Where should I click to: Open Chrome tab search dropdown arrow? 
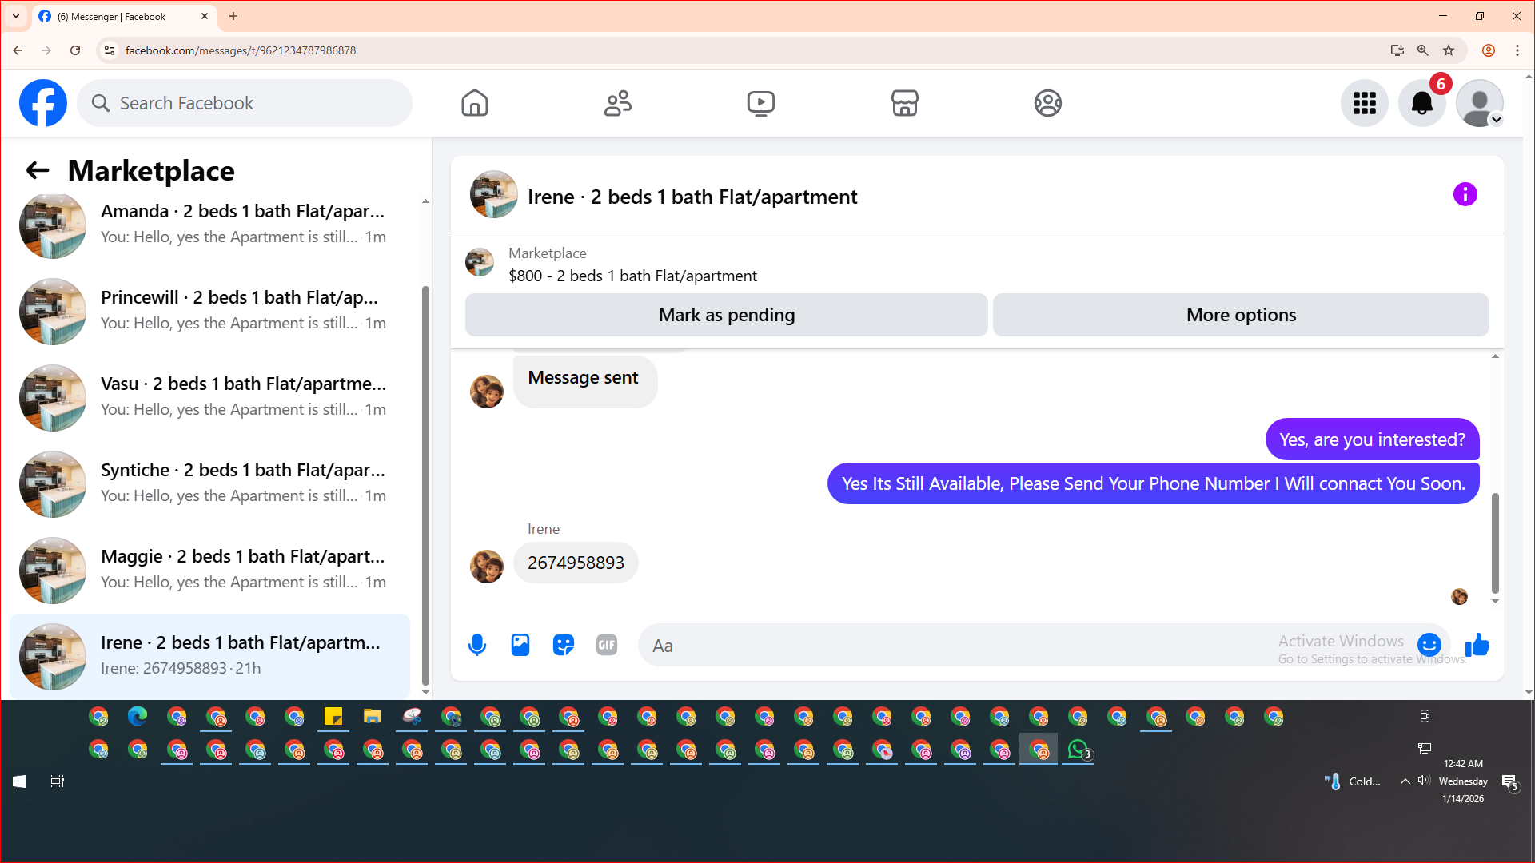click(x=15, y=16)
